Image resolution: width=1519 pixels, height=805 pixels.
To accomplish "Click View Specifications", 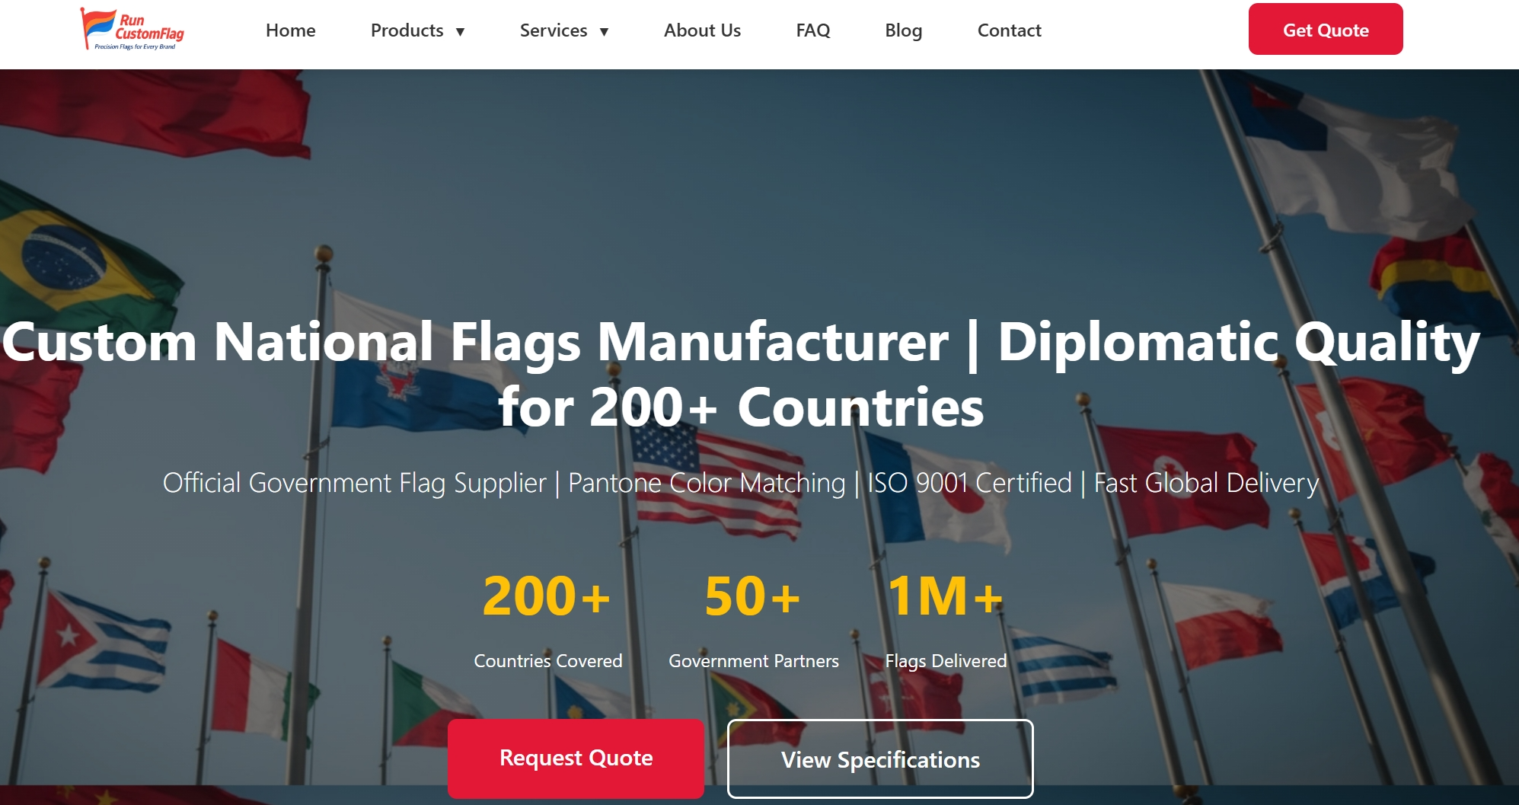I will [x=879, y=759].
